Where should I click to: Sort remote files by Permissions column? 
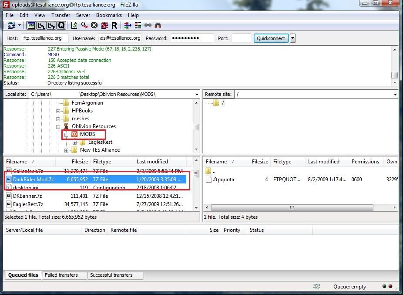coord(365,162)
